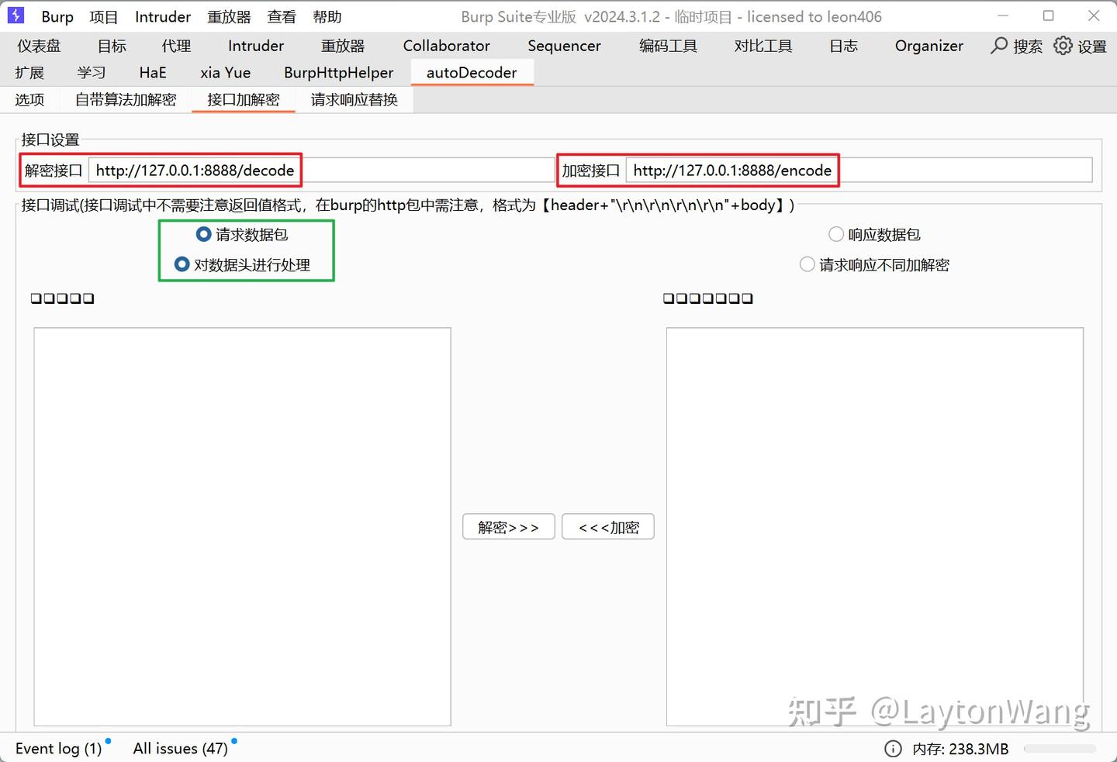The height and width of the screenshot is (762, 1117).
Task: Click the last square icon above right text panel
Action: point(747,298)
